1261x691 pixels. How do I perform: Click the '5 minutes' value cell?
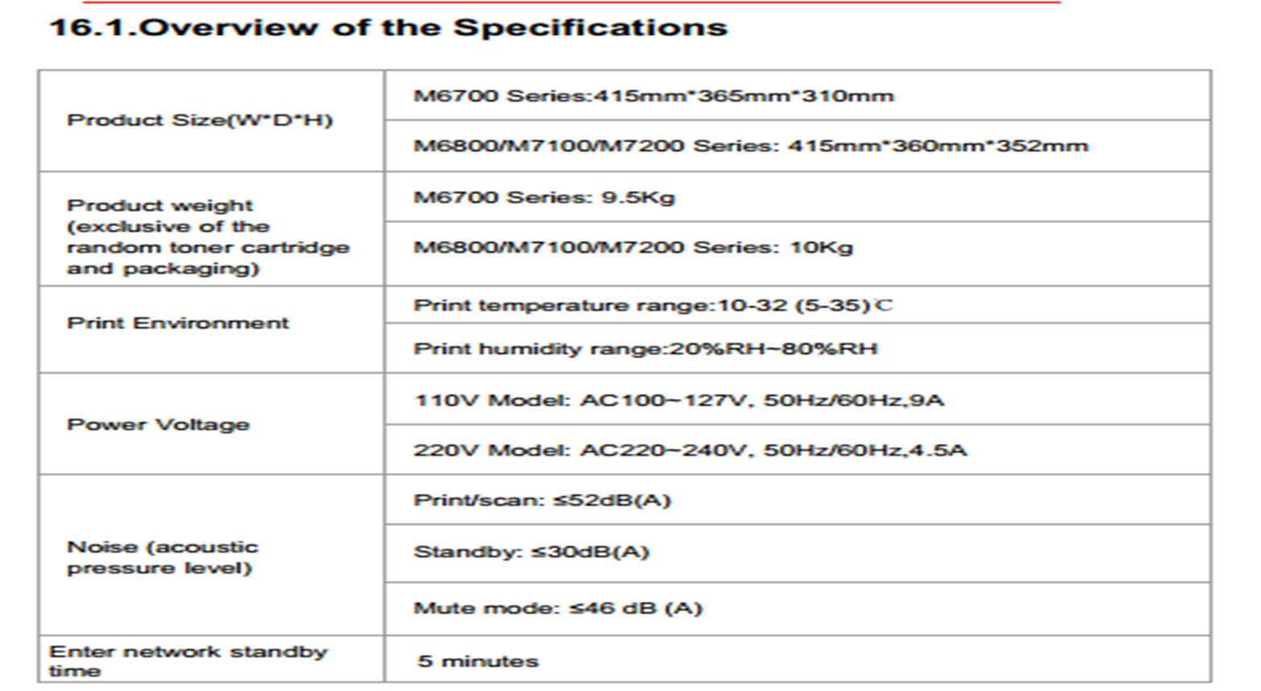point(798,660)
